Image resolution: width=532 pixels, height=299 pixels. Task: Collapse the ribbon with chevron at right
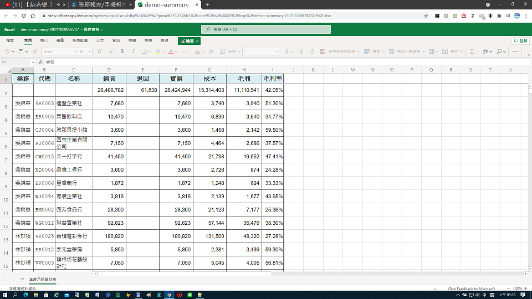529,55
